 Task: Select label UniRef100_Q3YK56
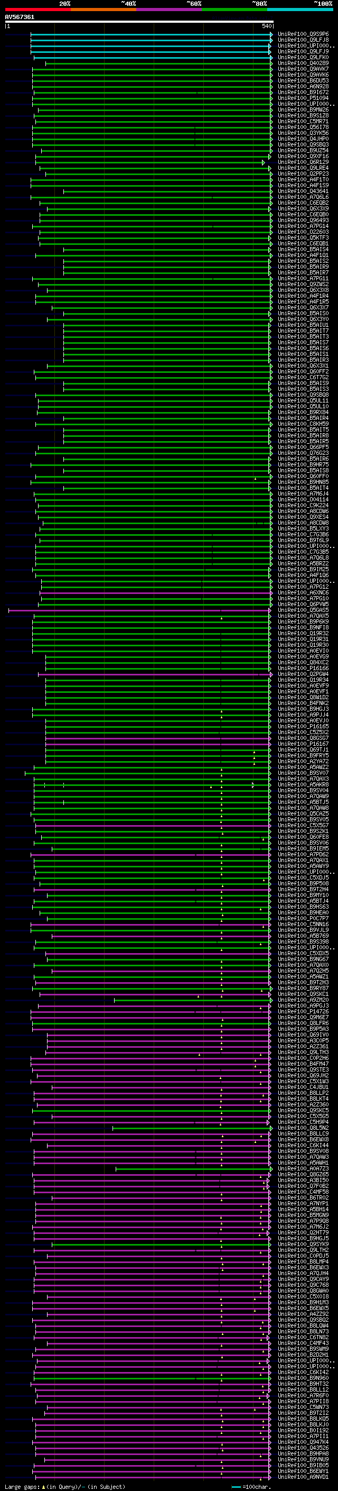303,133
